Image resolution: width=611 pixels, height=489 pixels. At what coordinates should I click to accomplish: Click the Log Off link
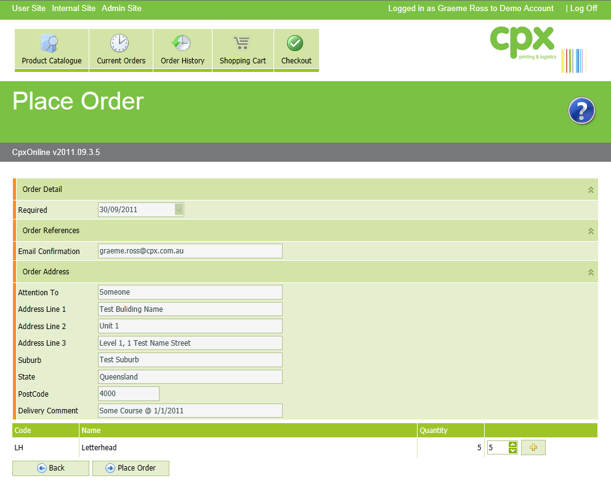(583, 9)
